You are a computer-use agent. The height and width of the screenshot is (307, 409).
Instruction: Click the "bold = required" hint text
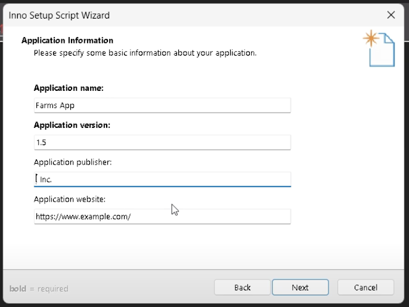[38, 288]
